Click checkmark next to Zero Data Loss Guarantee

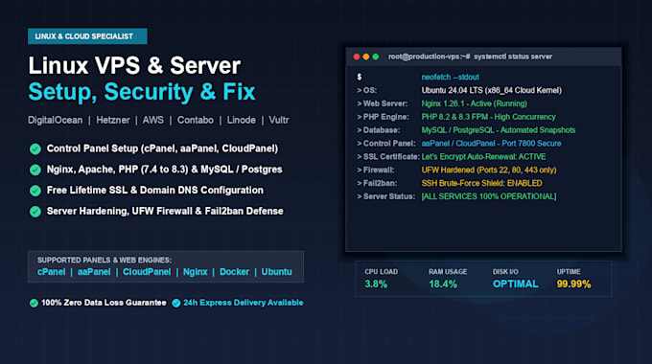pyautogui.click(x=34, y=303)
